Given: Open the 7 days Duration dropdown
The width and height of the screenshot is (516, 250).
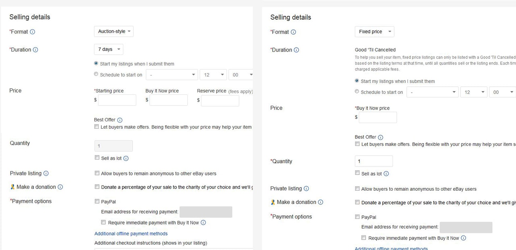Looking at the screenshot, I should [108, 49].
